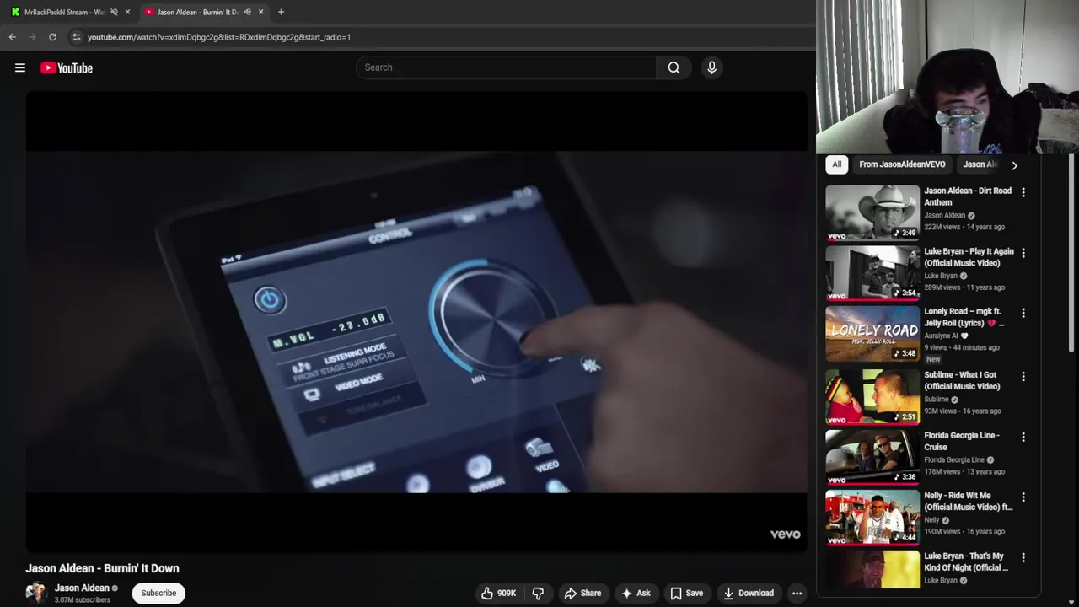Click the video player to pause
1079x607 pixels.
click(x=416, y=322)
